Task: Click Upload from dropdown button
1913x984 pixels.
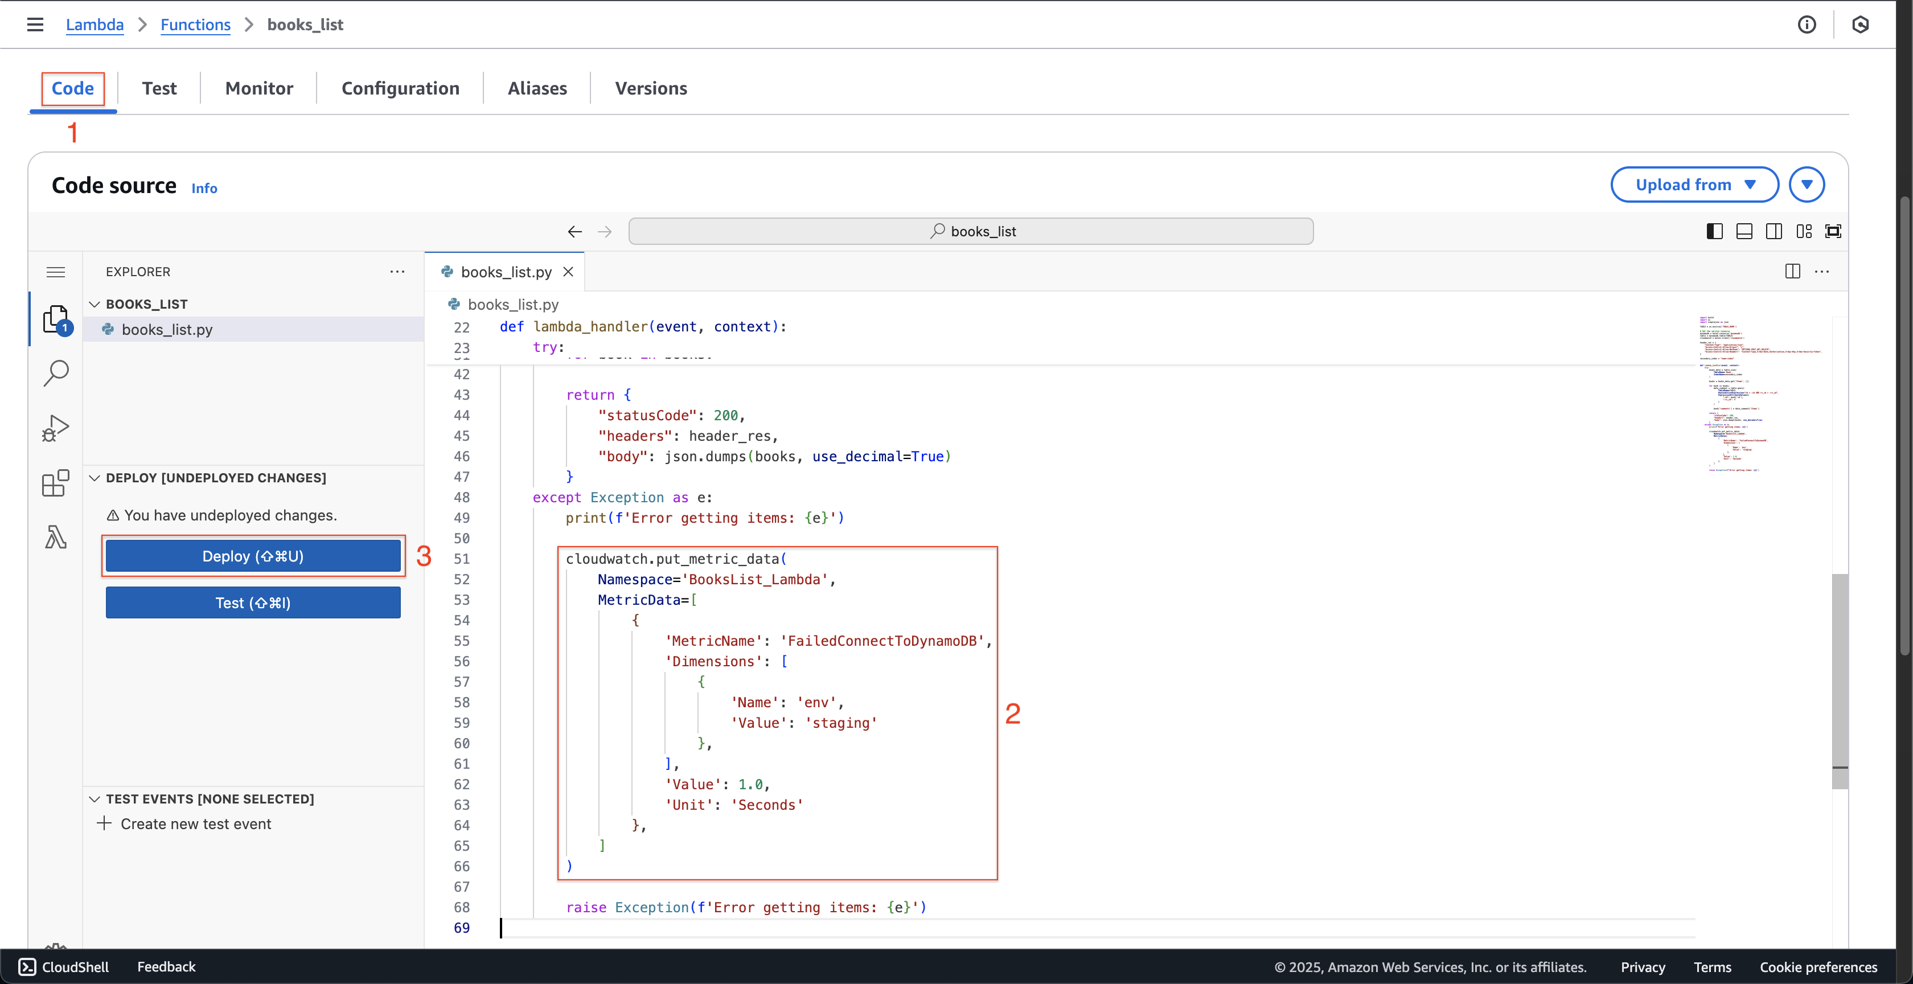Action: point(1693,184)
